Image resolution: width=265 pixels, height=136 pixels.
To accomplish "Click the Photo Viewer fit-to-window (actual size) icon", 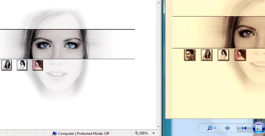I will click(227, 128).
